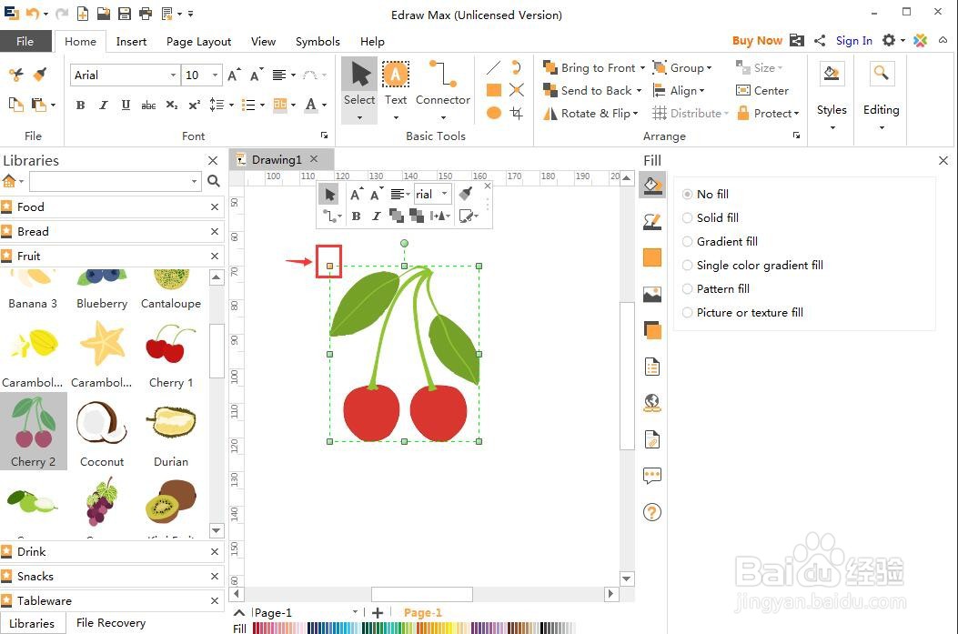958x634 pixels.
Task: Select Single color gradient fill option
Action: tap(752, 265)
